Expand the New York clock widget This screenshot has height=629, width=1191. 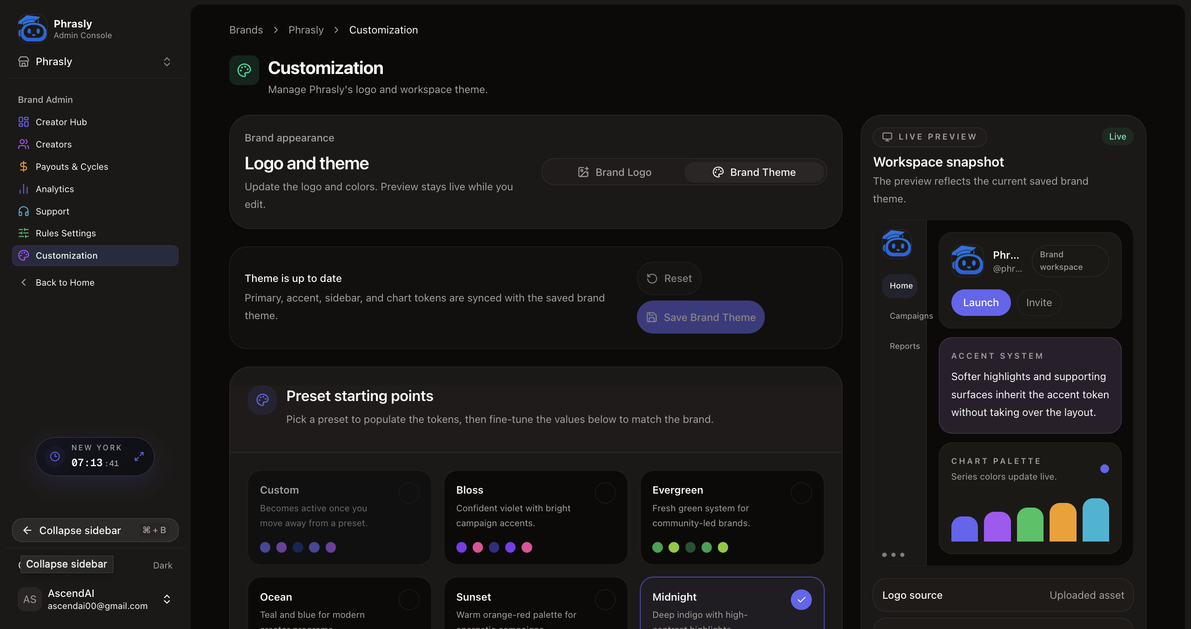139,456
